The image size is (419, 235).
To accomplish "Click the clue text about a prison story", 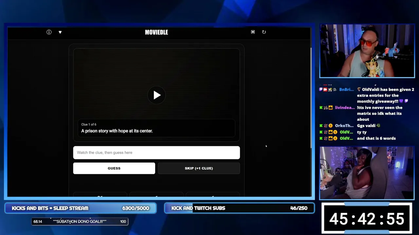I will (x=117, y=131).
